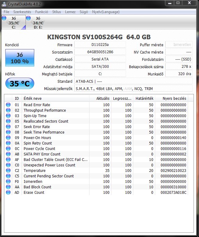Select the Unexpected Power Loss Count row name
This screenshot has width=199, height=237.
[x=50, y=165]
